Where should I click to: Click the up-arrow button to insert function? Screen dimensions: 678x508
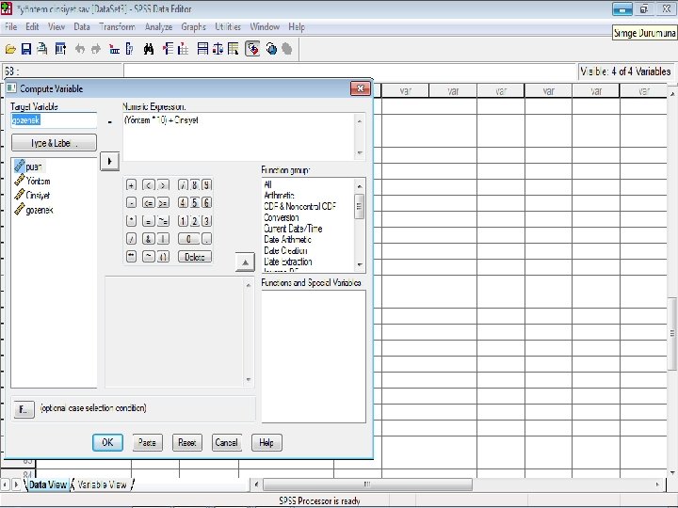pos(245,262)
